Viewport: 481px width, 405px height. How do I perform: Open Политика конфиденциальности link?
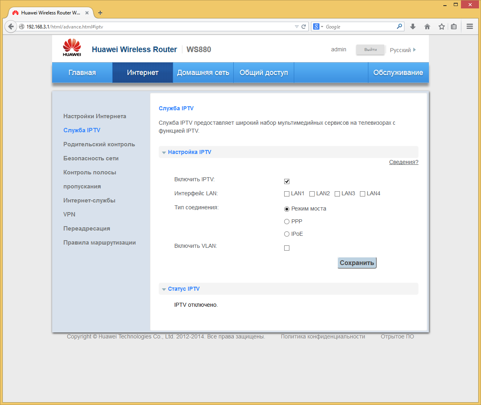(323, 336)
